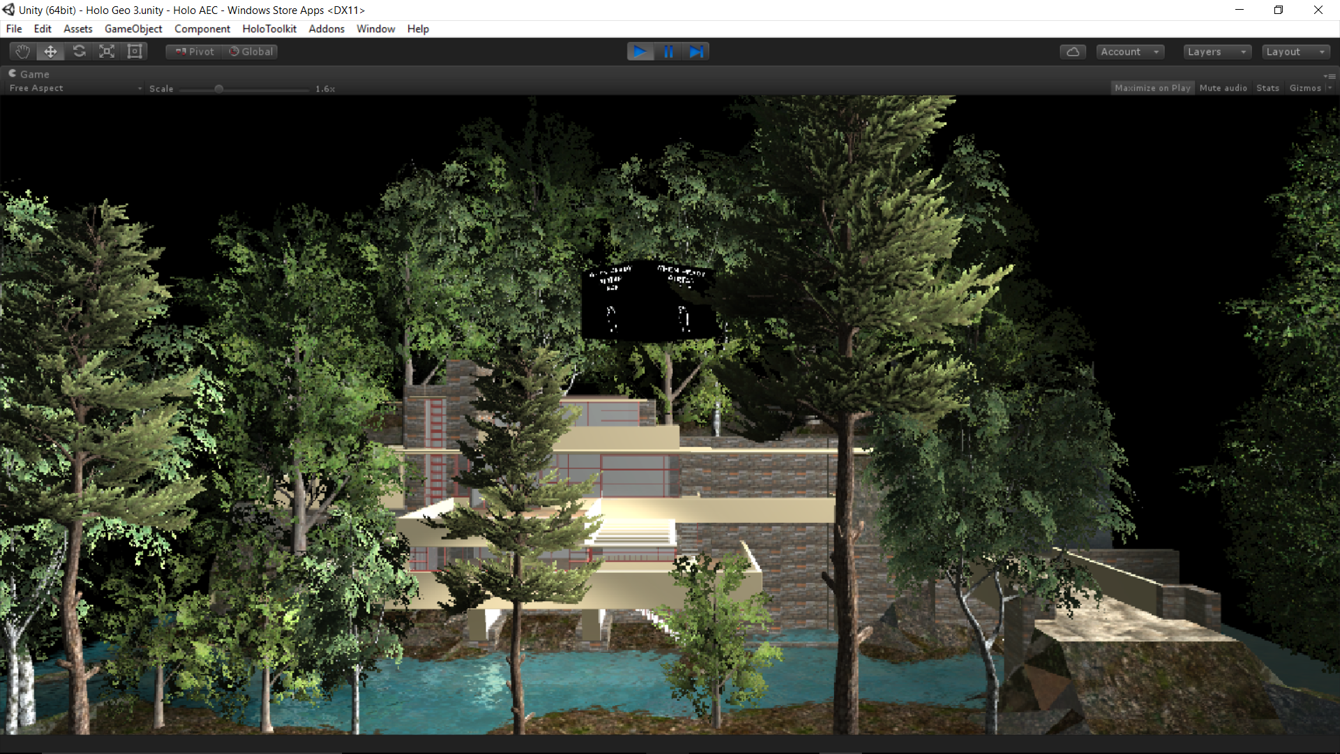Stop play mode with Play button

pyautogui.click(x=640, y=52)
